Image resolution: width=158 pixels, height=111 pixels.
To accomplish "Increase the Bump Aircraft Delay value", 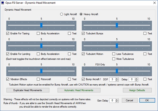I will (x=136, y=79).
